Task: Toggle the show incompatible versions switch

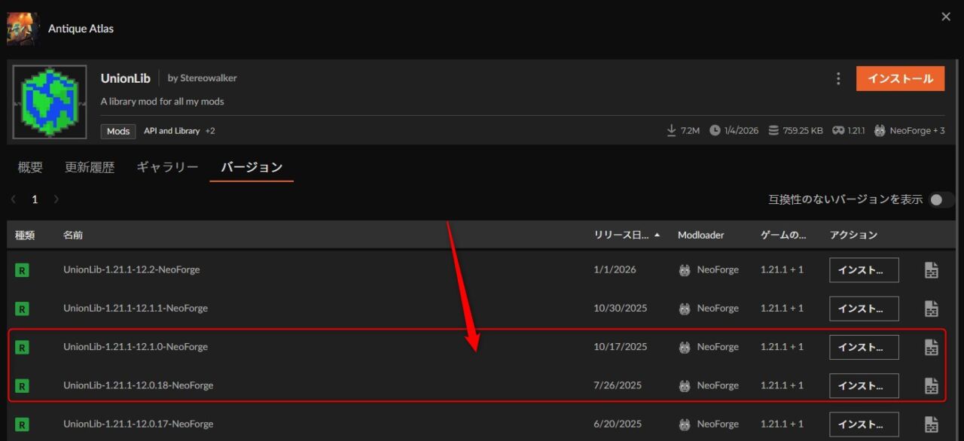Action: click(941, 199)
